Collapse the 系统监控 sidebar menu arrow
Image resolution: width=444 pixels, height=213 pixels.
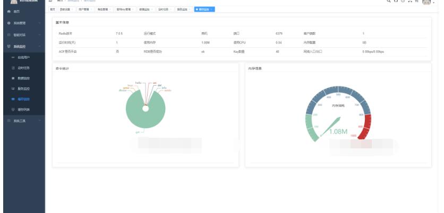[40, 46]
